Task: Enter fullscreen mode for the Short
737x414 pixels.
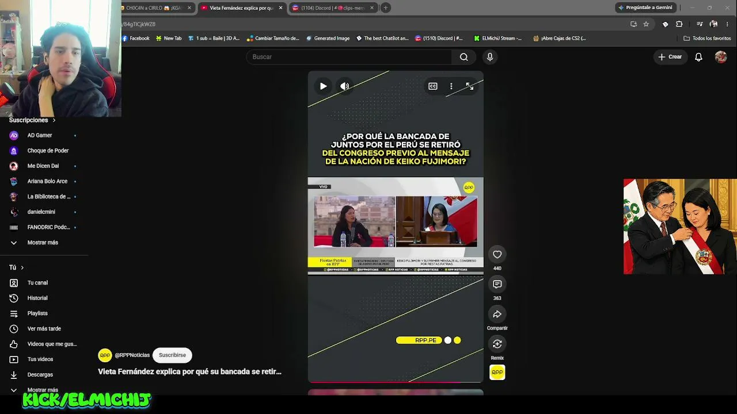Action: pos(470,86)
